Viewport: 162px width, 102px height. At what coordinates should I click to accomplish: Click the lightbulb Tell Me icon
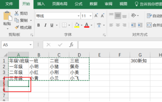[x=136, y=4]
